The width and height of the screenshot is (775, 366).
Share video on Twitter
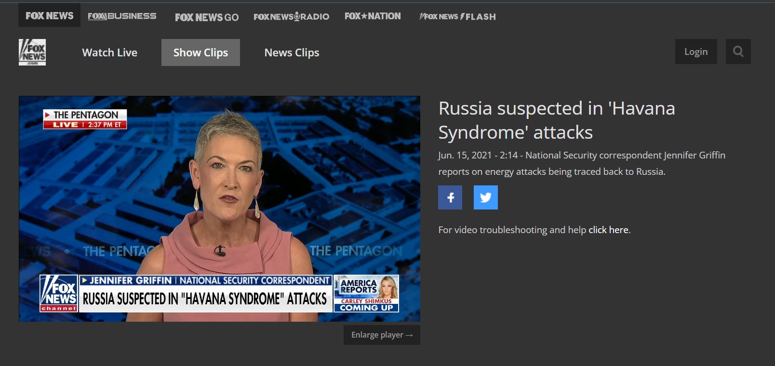point(486,197)
